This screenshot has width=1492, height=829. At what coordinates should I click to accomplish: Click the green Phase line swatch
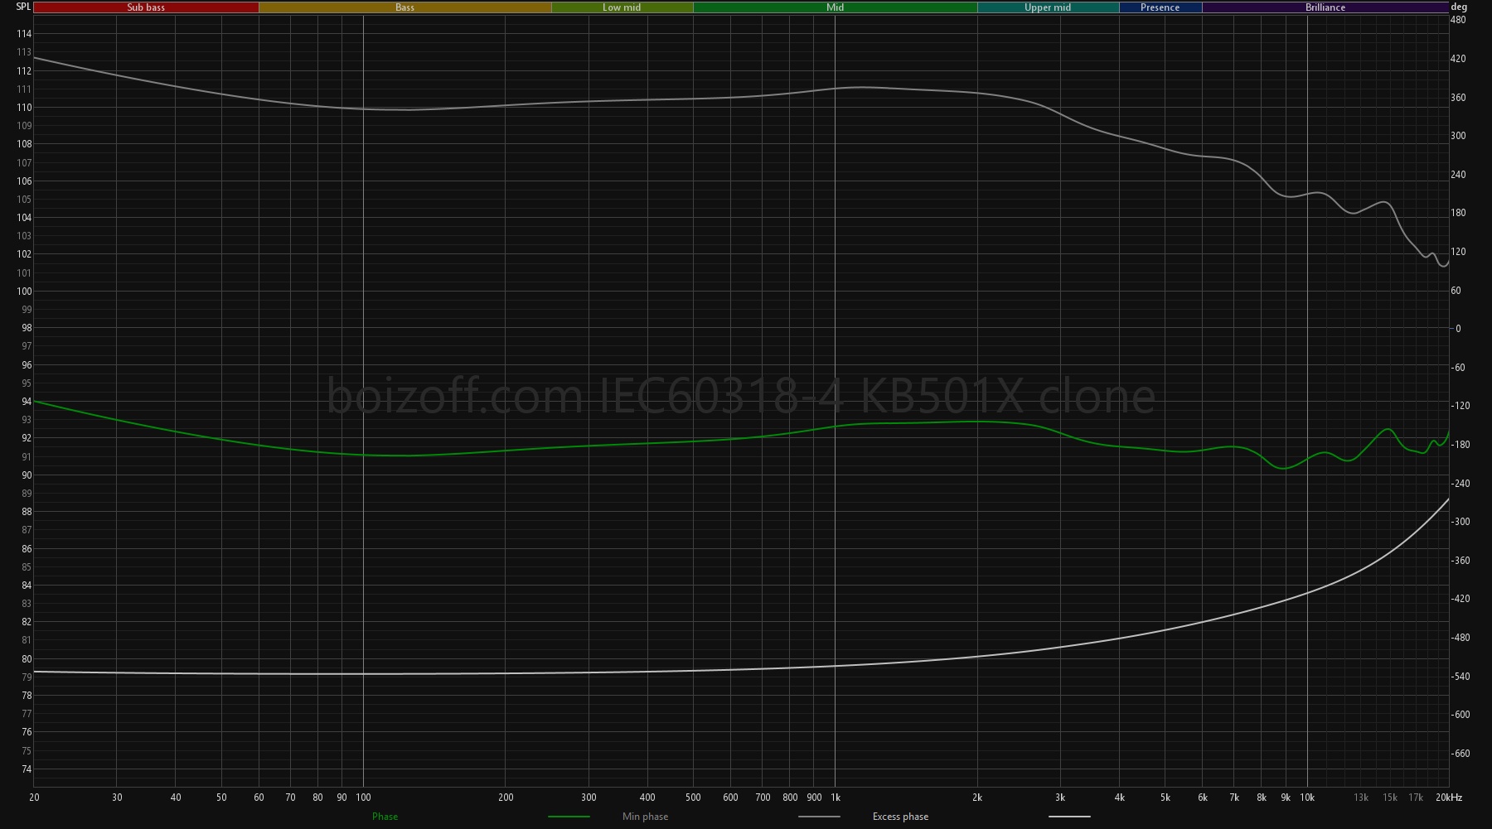click(569, 817)
